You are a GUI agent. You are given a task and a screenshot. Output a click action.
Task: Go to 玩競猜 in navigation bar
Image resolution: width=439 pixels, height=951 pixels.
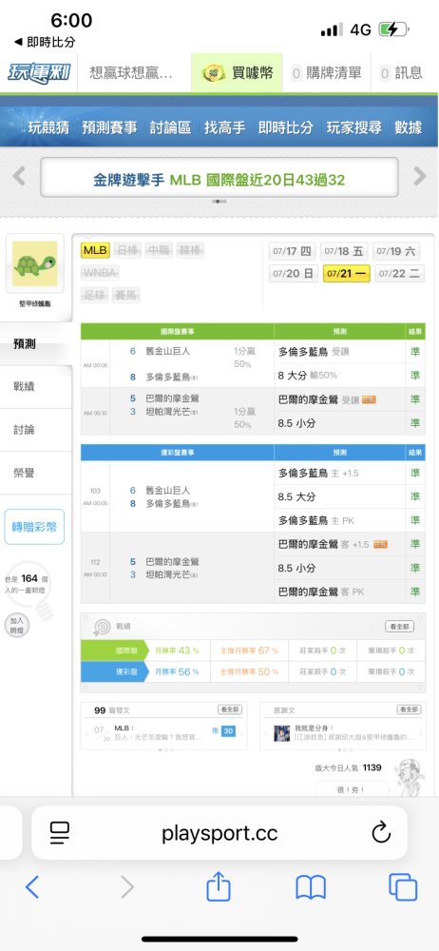click(x=48, y=127)
